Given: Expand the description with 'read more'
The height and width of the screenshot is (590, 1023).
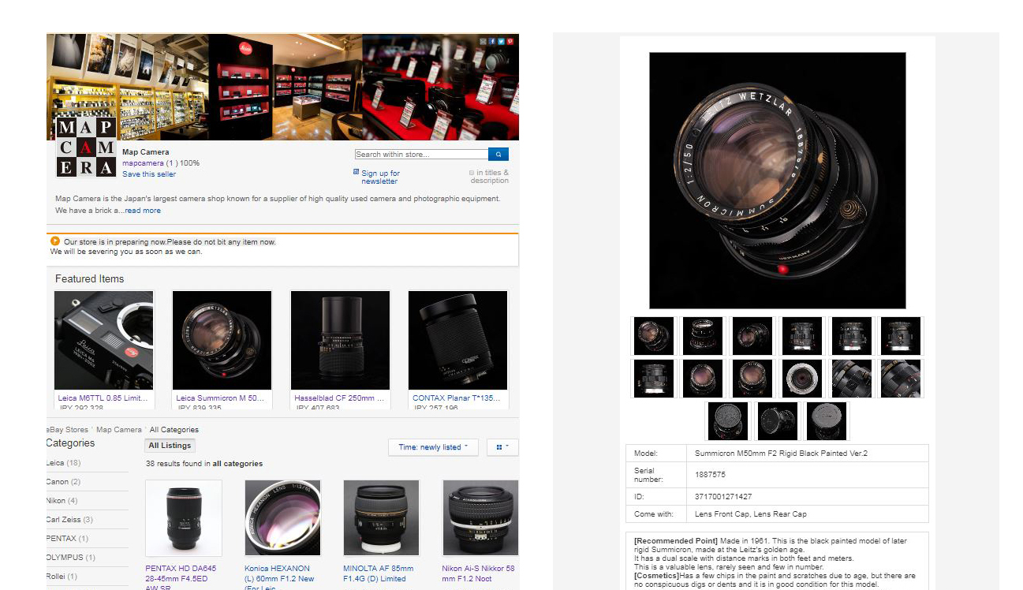Looking at the screenshot, I should click(x=143, y=211).
